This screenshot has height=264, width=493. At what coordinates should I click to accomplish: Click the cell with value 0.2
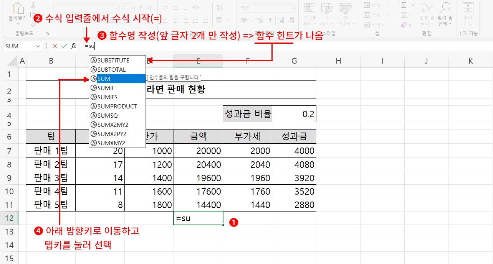294,114
